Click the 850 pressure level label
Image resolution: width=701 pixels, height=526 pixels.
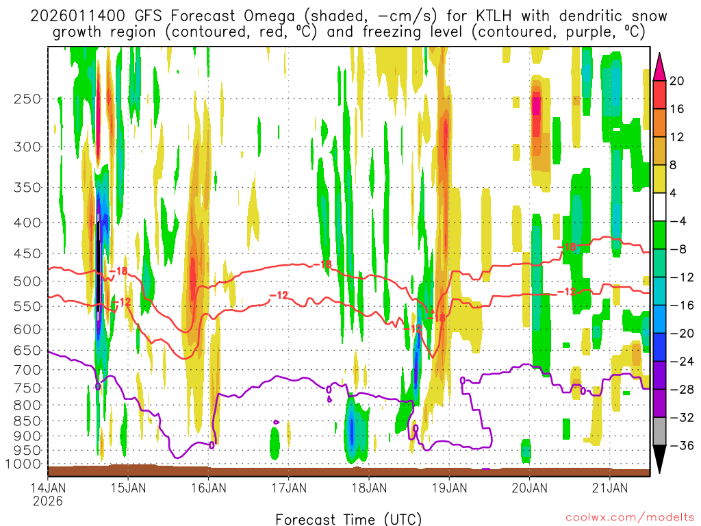[27, 421]
